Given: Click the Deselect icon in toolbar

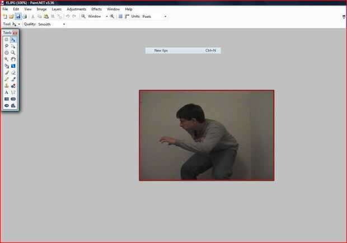Looking at the screenshot, I should pyautogui.click(x=59, y=16).
